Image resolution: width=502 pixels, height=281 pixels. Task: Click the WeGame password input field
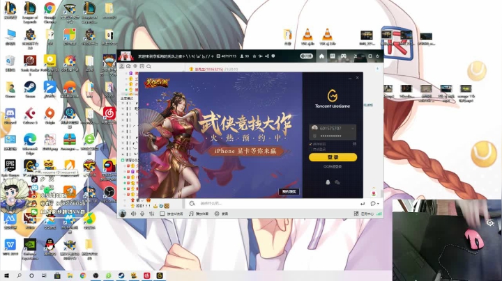tap(333, 136)
